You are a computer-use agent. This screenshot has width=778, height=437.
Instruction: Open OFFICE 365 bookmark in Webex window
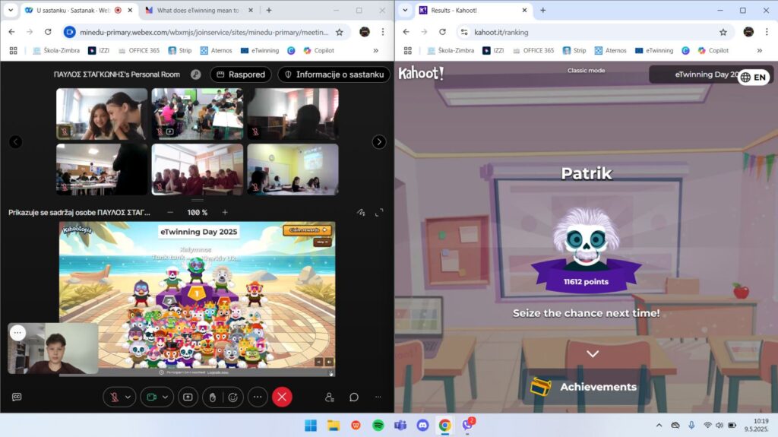pyautogui.click(x=139, y=51)
